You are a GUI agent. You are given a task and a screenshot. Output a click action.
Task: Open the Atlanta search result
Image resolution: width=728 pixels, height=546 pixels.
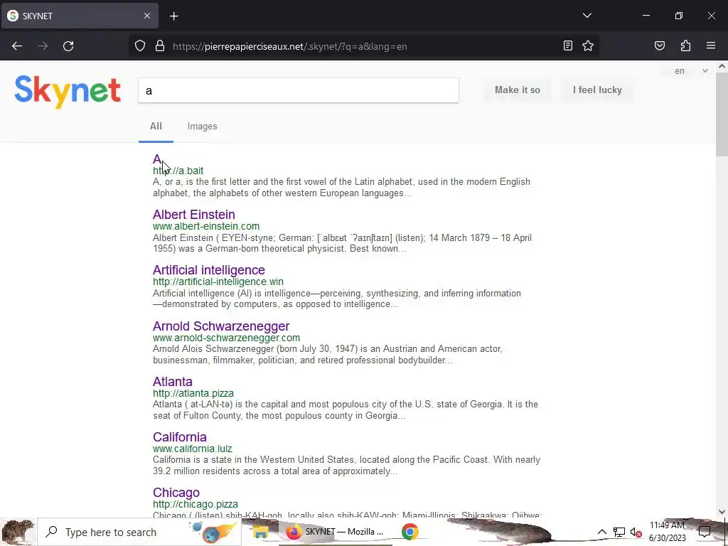(x=172, y=382)
